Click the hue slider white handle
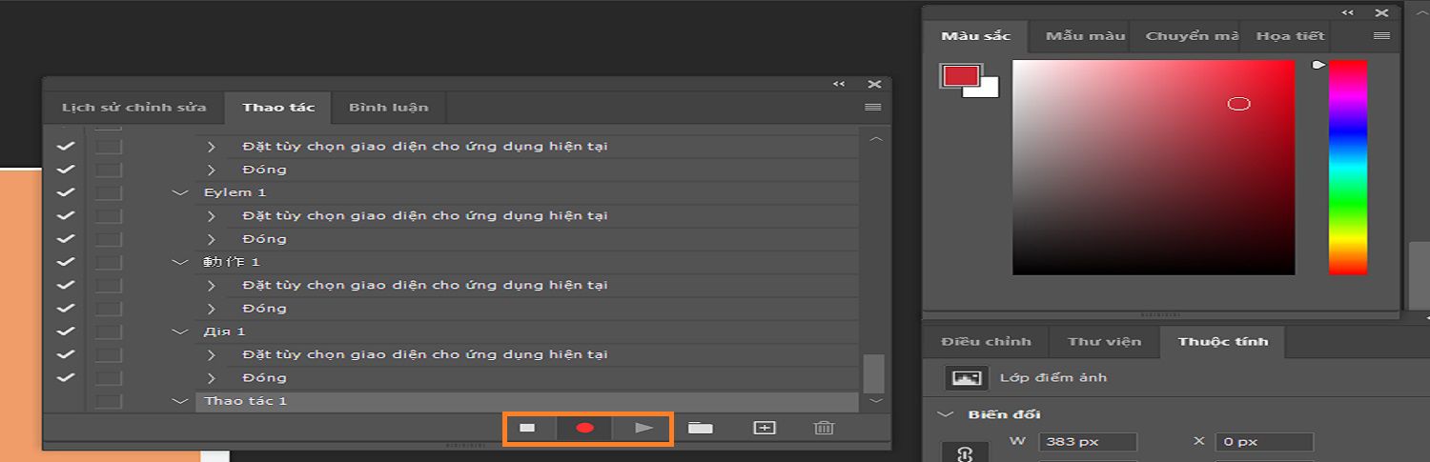1430x462 pixels. click(1318, 65)
